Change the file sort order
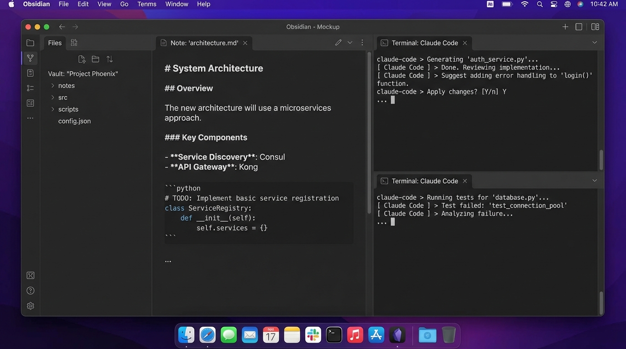The image size is (626, 349). 110,59
